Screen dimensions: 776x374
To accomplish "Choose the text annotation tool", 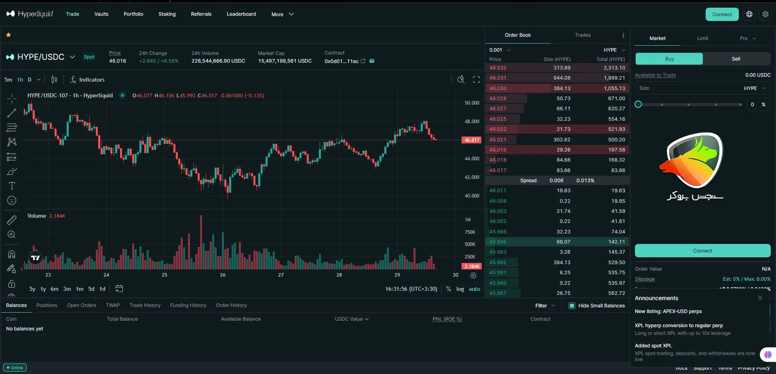I will pyautogui.click(x=12, y=186).
